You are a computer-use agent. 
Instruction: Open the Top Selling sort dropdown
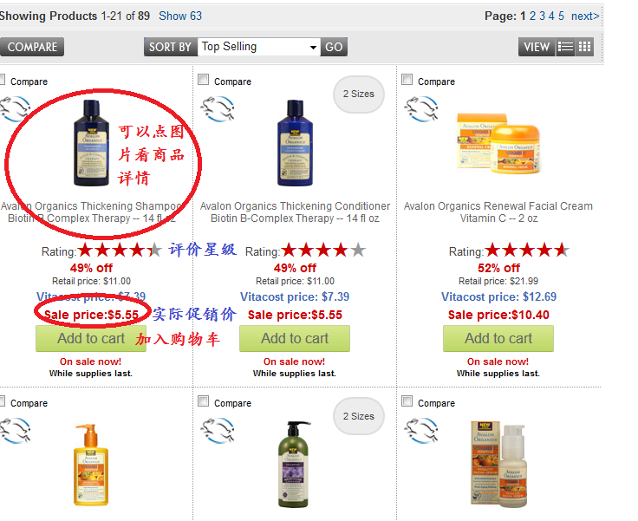[259, 47]
